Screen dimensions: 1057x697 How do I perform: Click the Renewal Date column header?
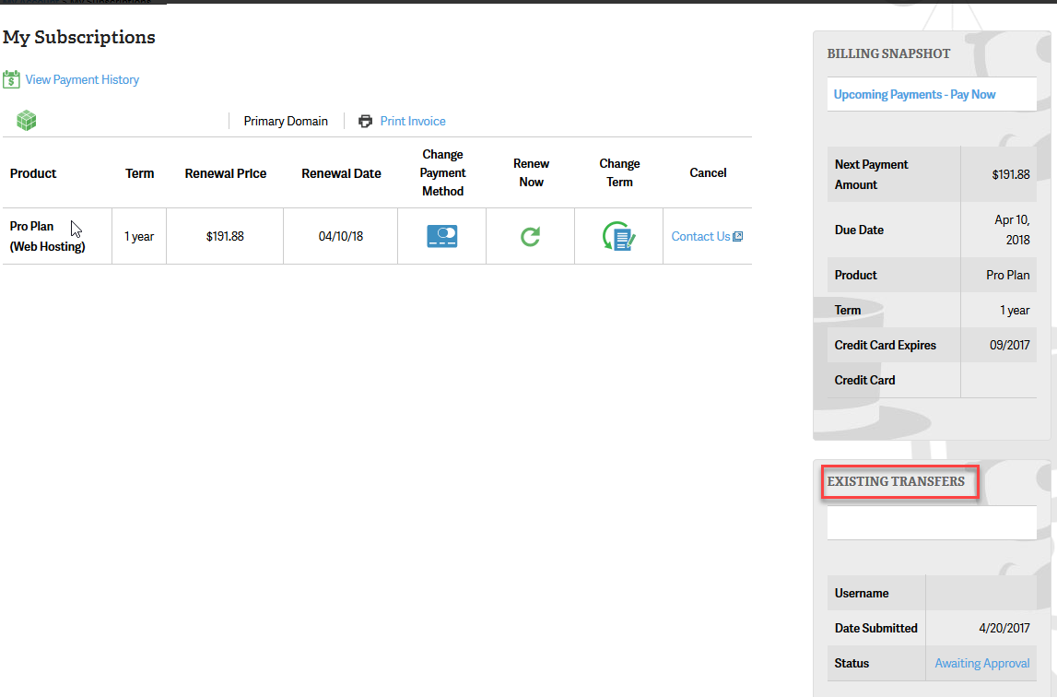point(341,173)
